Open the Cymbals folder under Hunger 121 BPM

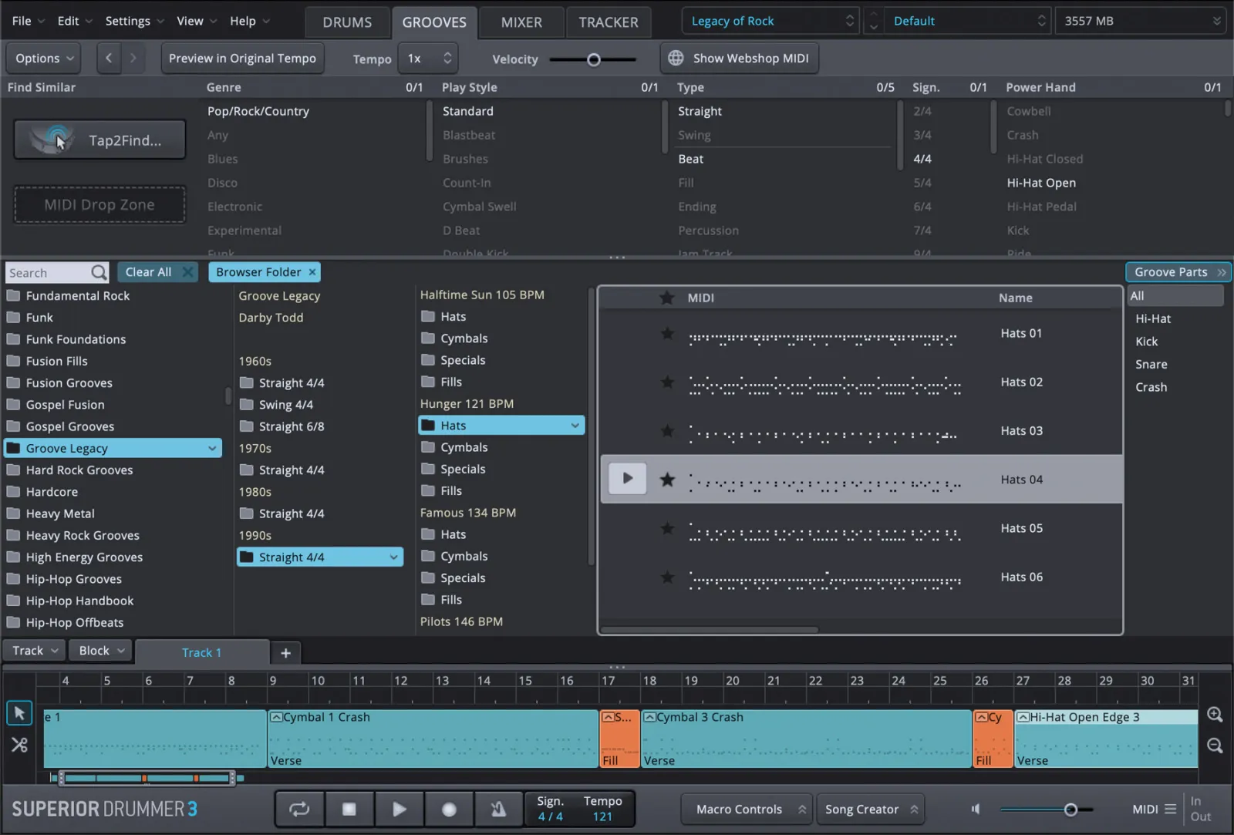[x=464, y=447]
